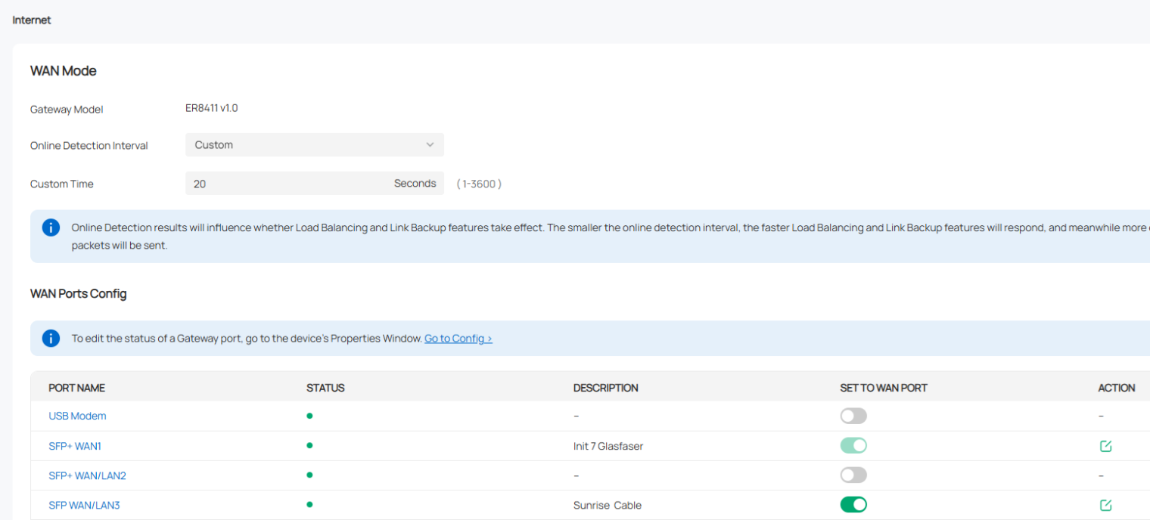The height and width of the screenshot is (520, 1150).
Task: Click the PORT NAME column header
Action: [76, 388]
